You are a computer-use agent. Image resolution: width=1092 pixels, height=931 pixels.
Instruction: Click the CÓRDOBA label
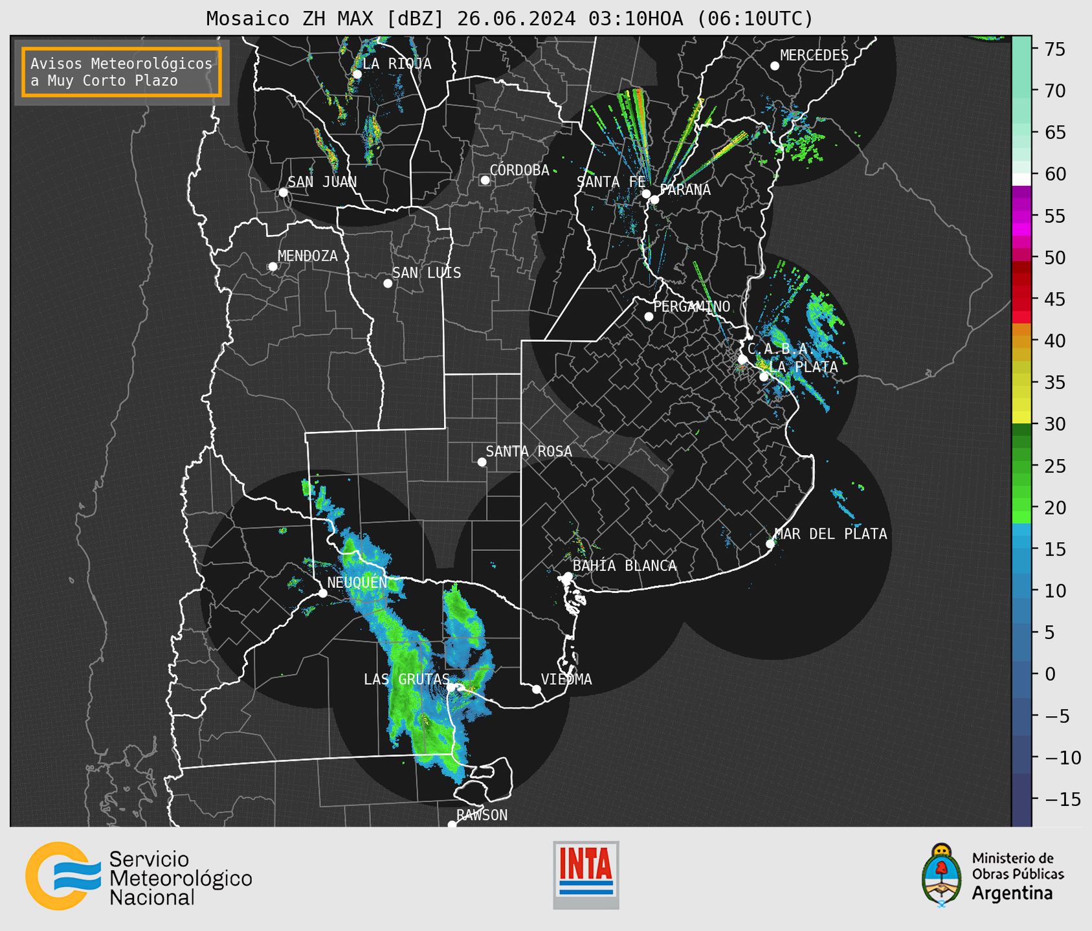(x=519, y=170)
